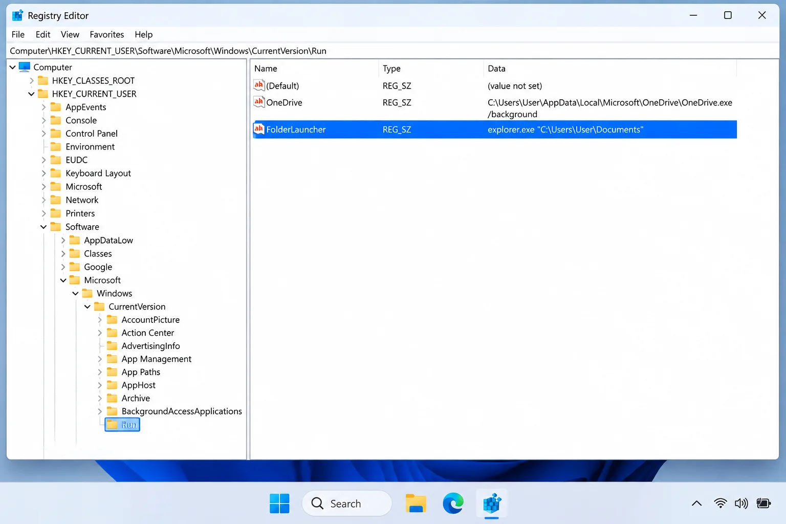
Task: Click the OneDrive.exe /background data value
Action: click(x=610, y=108)
